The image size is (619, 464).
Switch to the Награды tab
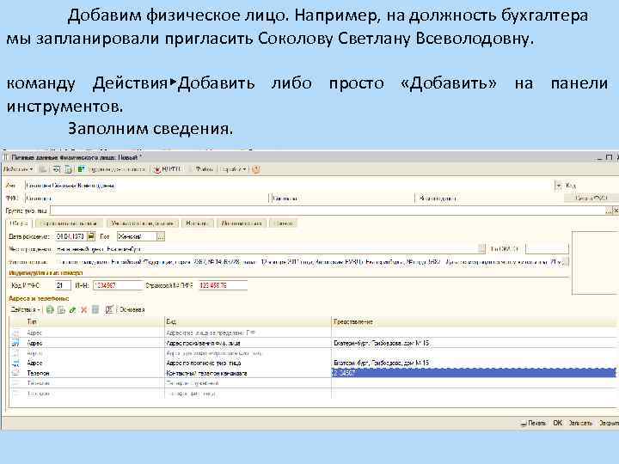(197, 223)
